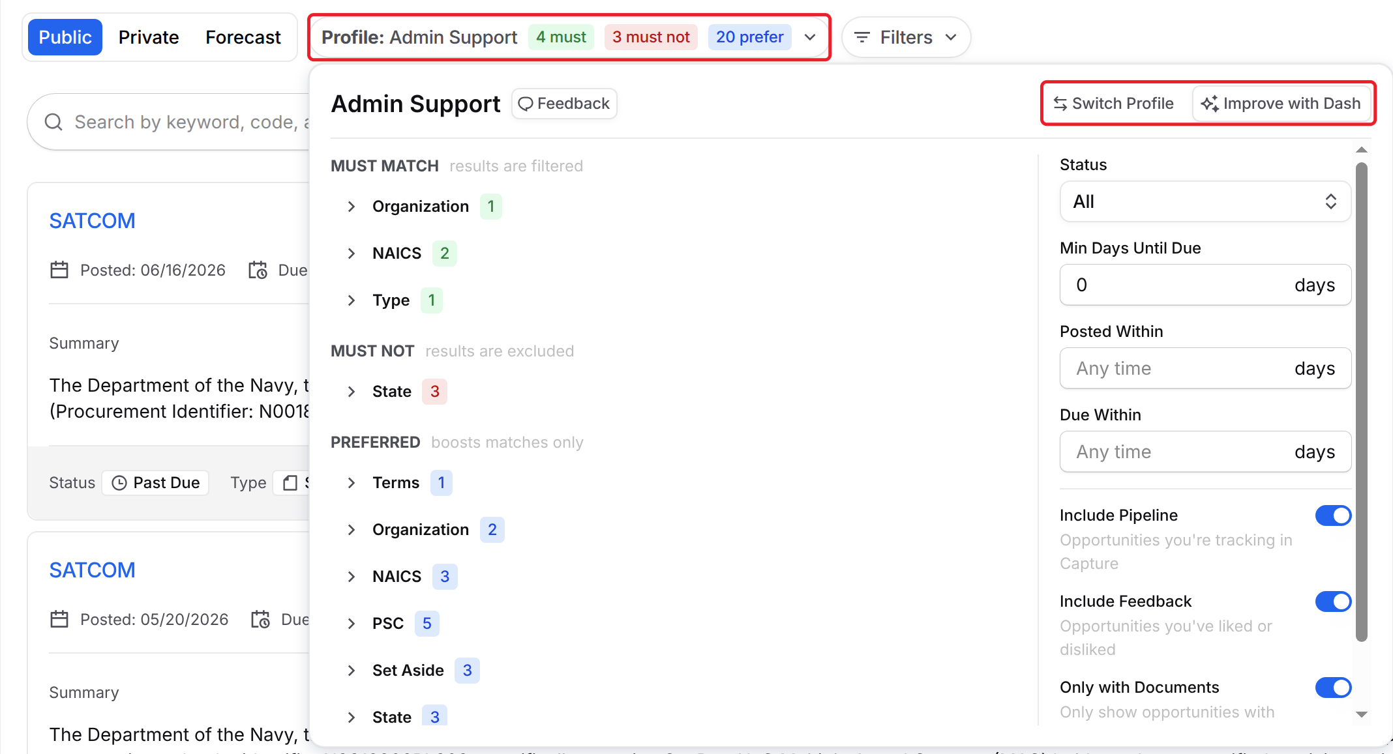This screenshot has width=1393, height=754.
Task: Toggle Include Feedback switch
Action: click(1333, 602)
